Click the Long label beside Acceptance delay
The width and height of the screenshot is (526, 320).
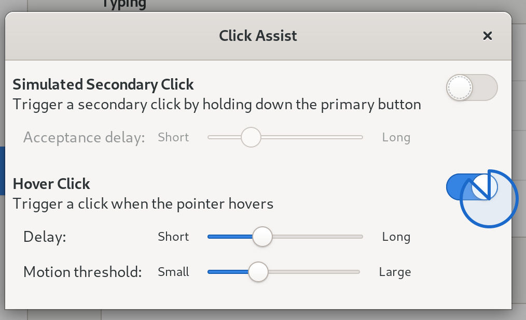[x=396, y=137]
